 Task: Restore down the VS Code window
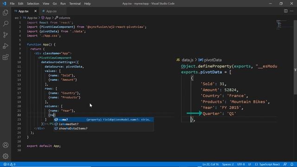tap(281, 4)
